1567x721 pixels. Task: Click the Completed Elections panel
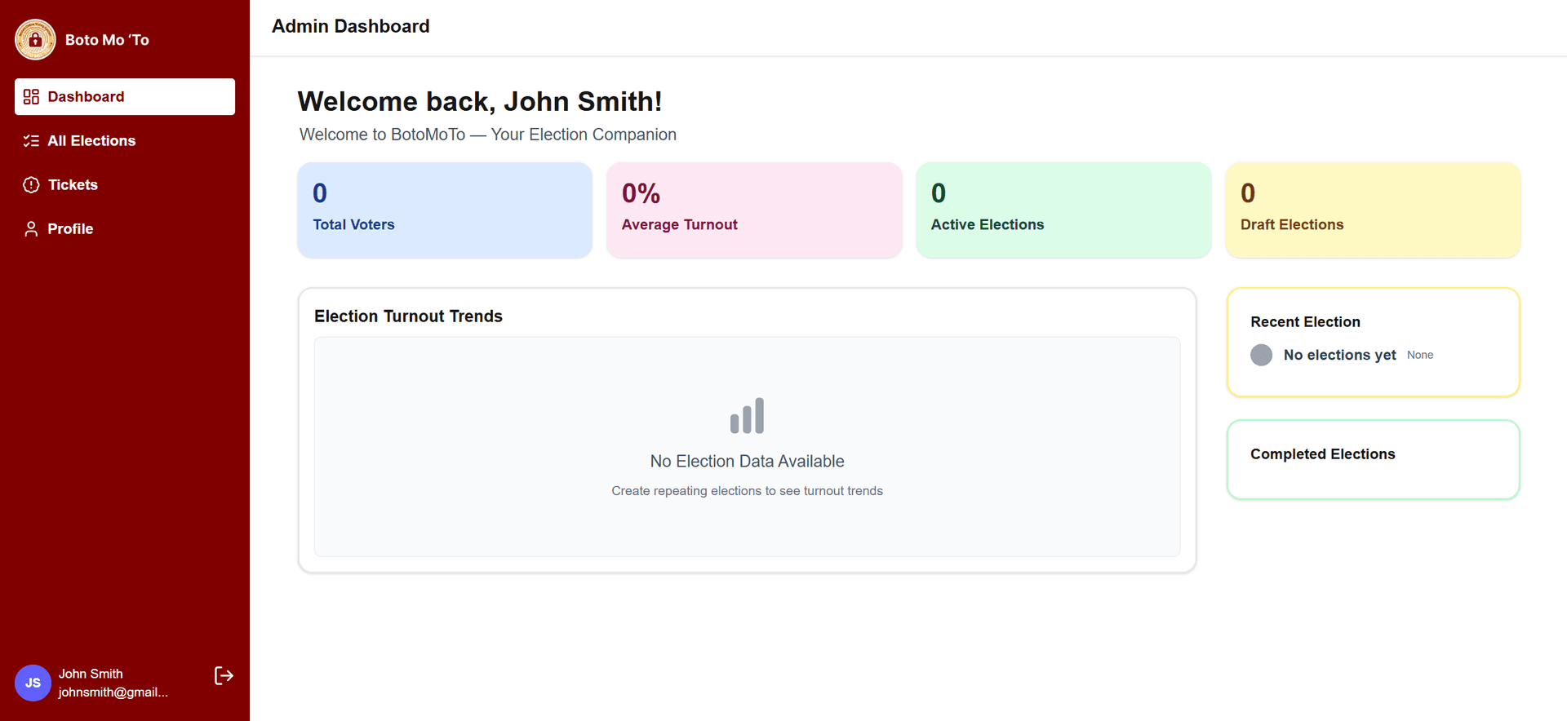1372,459
